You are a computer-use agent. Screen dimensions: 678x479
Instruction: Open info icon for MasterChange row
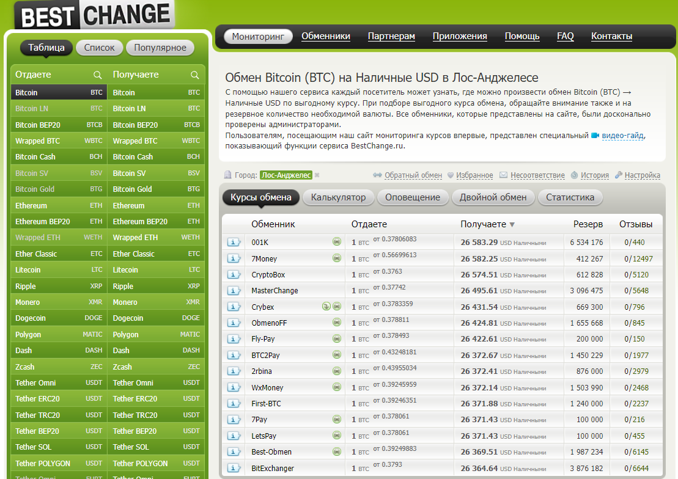pos(234,290)
